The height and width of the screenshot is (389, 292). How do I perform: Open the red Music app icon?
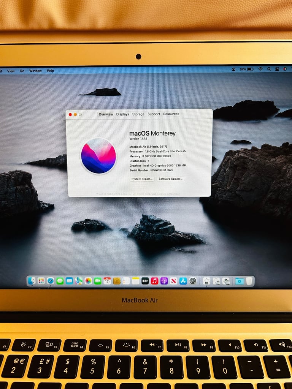click(x=154, y=281)
